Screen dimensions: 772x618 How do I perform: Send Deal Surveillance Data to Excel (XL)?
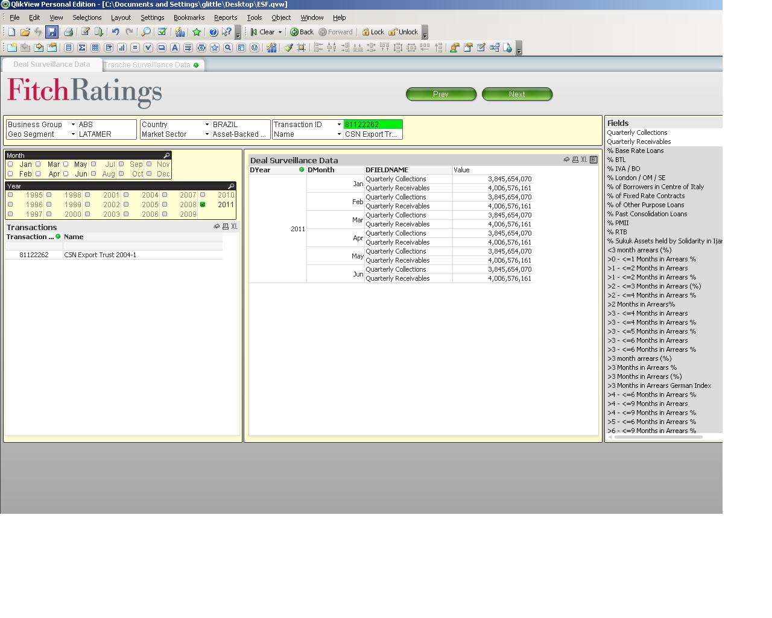coord(584,160)
